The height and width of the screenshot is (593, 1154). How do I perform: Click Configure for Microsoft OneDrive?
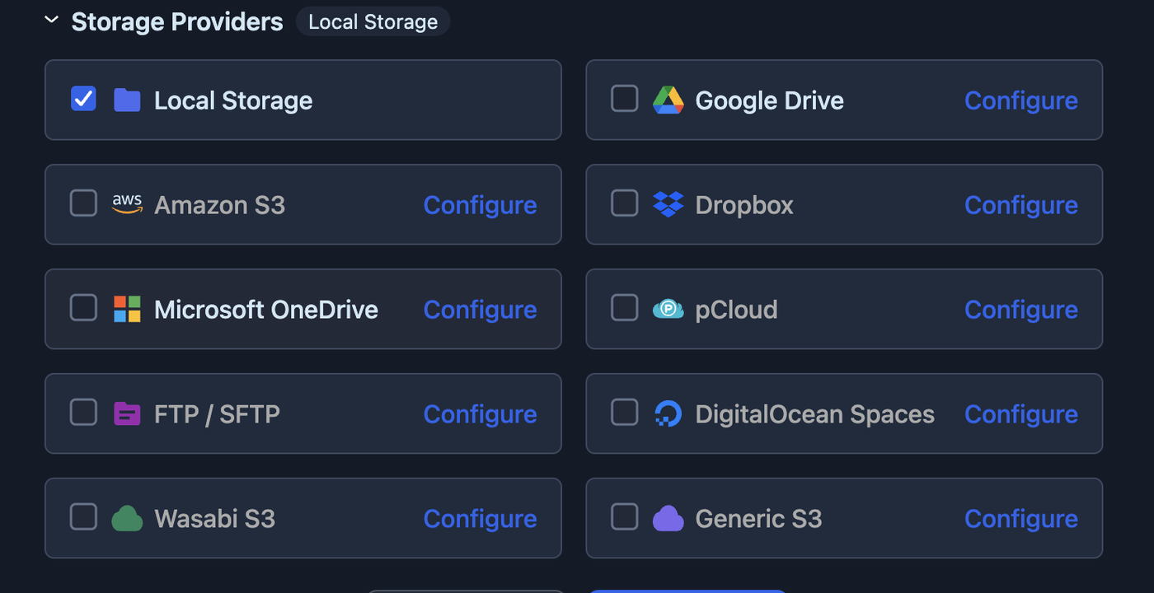pos(480,310)
